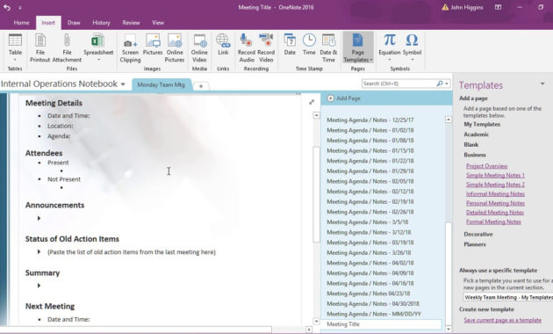Expand the My Templates category
The height and width of the screenshot is (334, 553).
(482, 124)
